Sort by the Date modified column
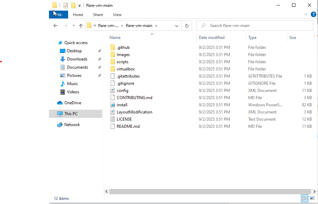The image size is (318, 204). point(212,38)
